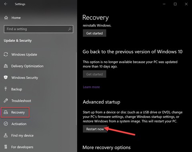Click the Find a setting search box

click(38, 29)
